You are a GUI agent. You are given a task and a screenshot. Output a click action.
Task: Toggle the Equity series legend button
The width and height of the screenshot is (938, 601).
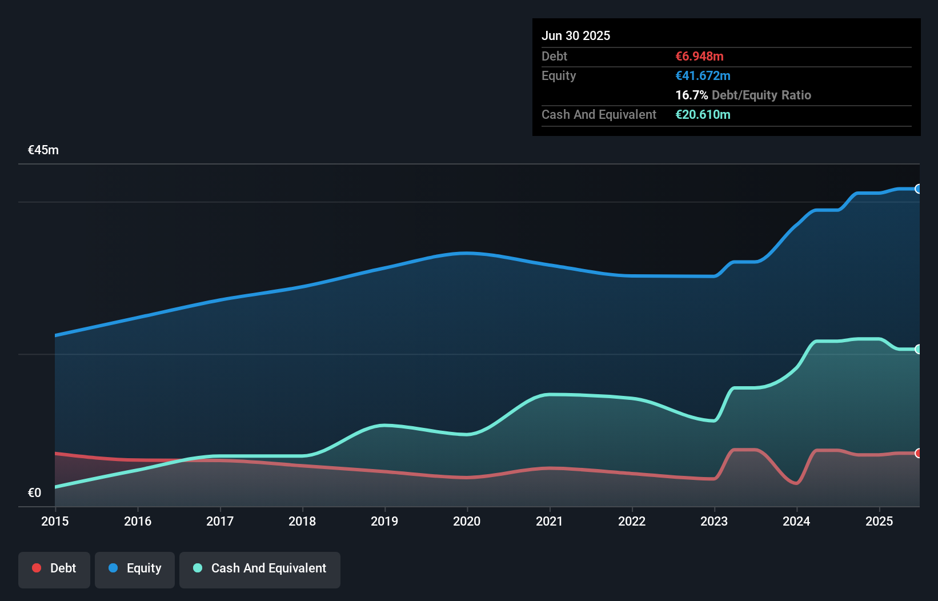[x=135, y=570]
